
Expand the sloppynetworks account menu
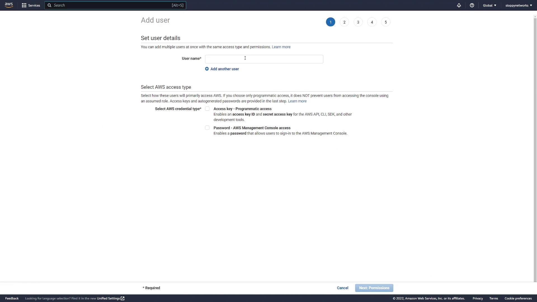point(519,5)
